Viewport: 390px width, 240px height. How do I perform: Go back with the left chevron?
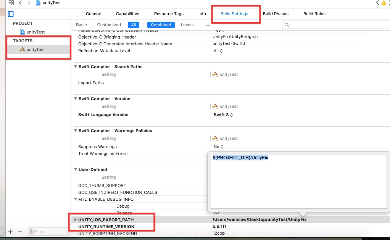click(x=20, y=3)
